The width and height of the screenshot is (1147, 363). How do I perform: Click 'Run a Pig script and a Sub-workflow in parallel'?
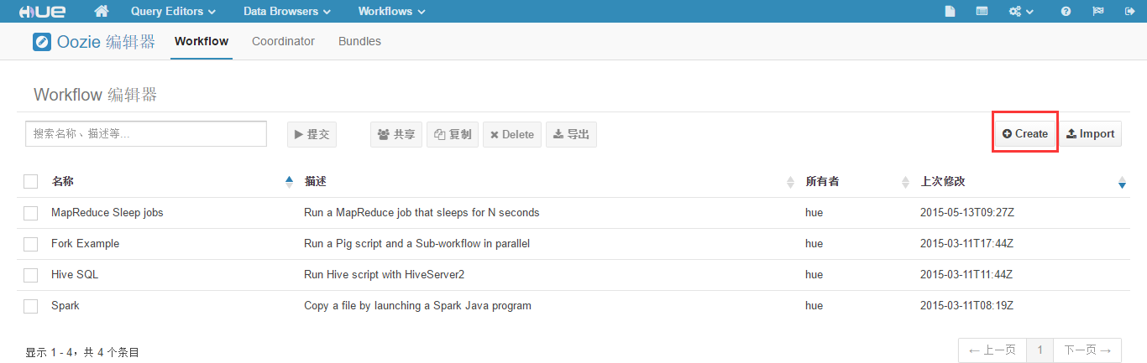click(416, 244)
